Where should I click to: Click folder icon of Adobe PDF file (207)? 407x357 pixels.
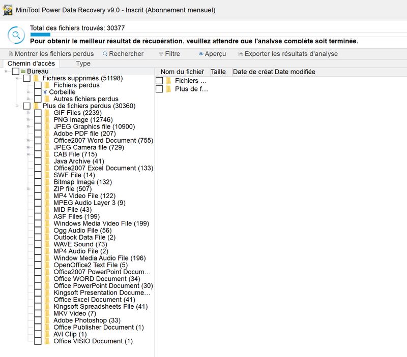[x=47, y=134]
